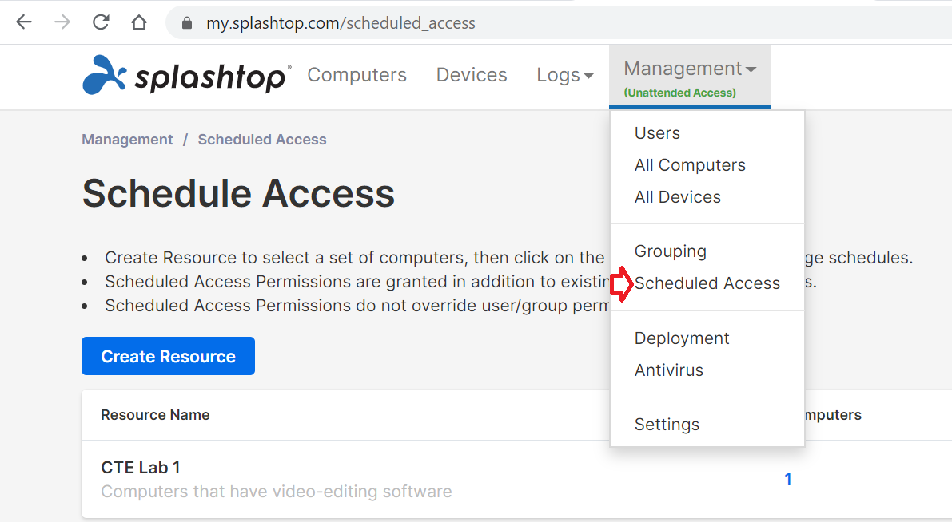
Task: Select Users from Management menu
Action: 657,133
